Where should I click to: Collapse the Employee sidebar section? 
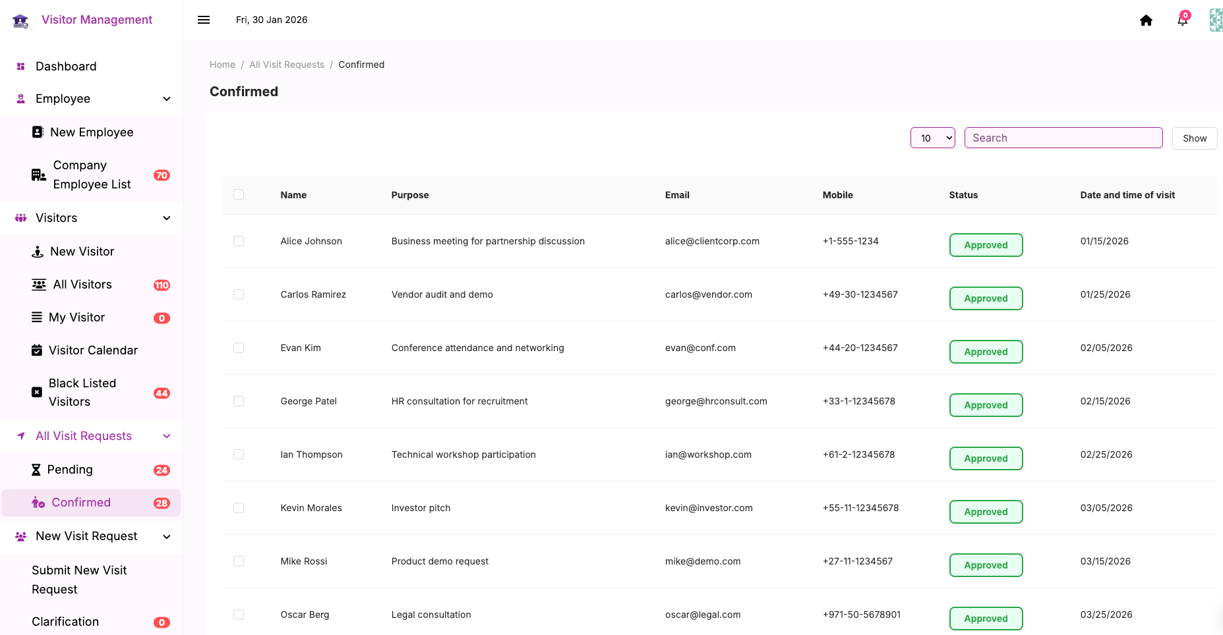[167, 99]
